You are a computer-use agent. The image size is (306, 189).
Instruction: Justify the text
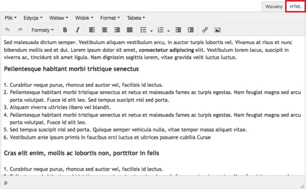[130, 30]
